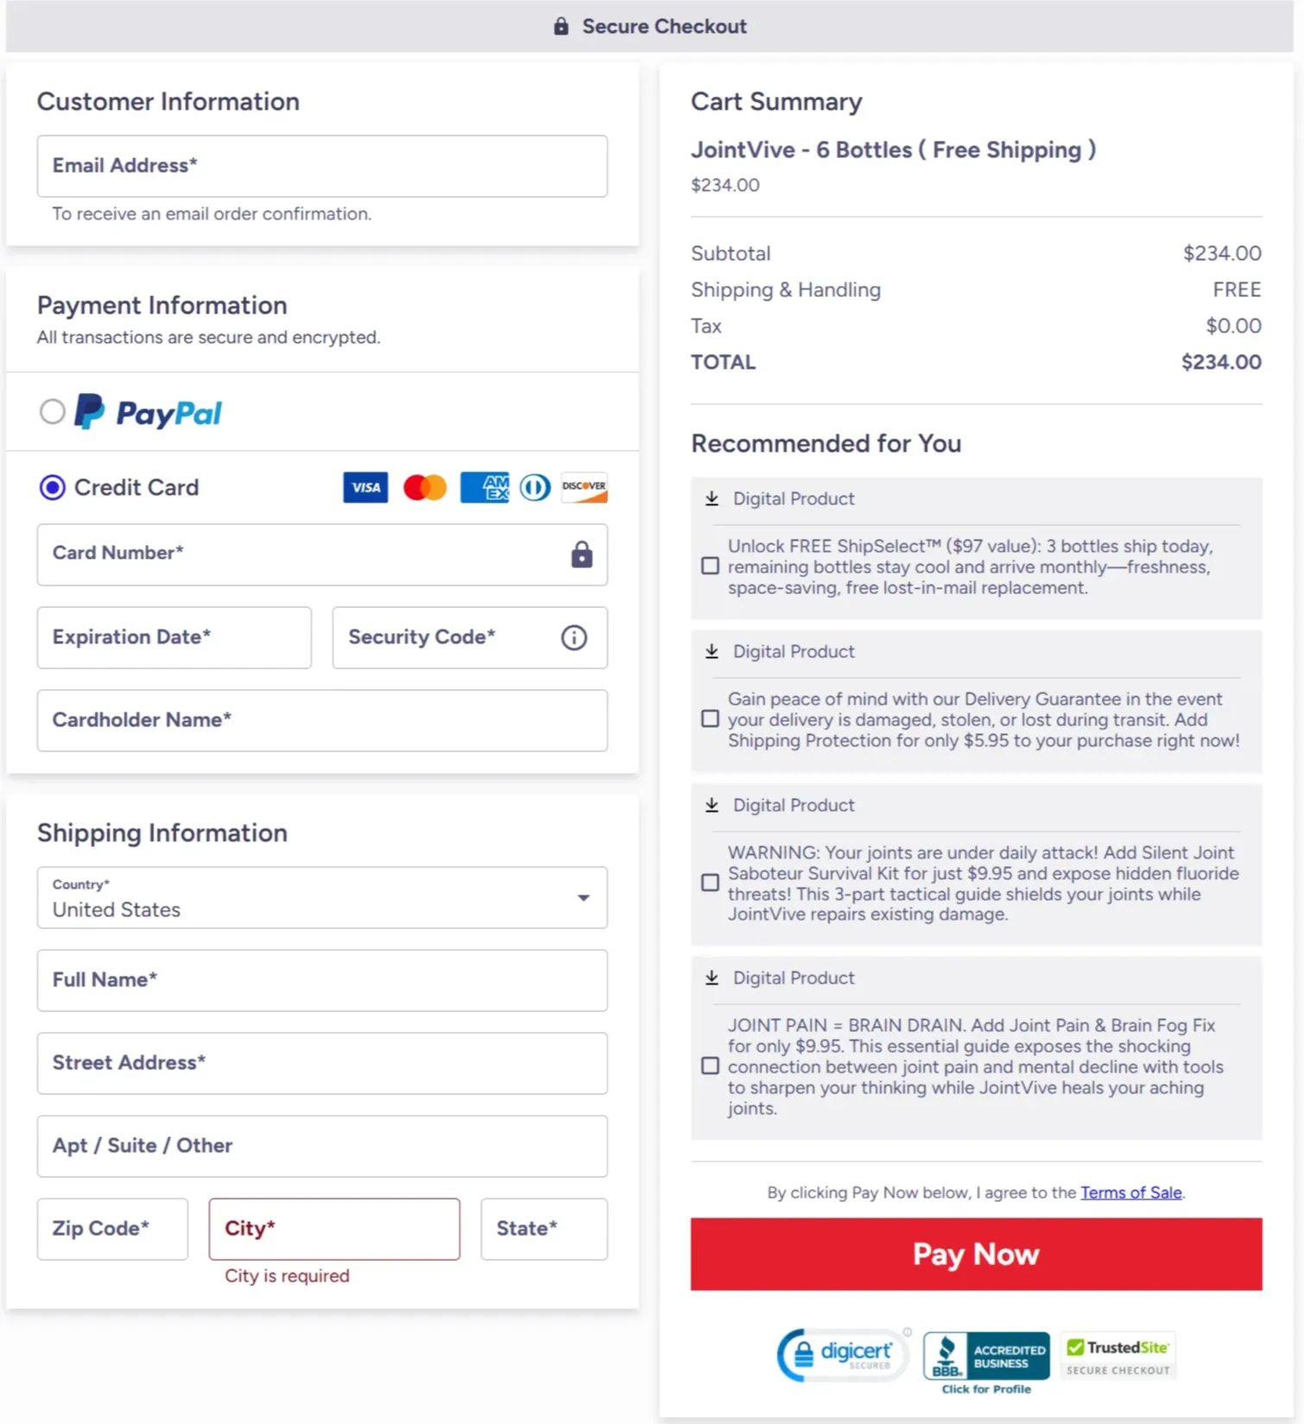Check the FREE ShipSelect offer checkbox

pyautogui.click(x=710, y=566)
